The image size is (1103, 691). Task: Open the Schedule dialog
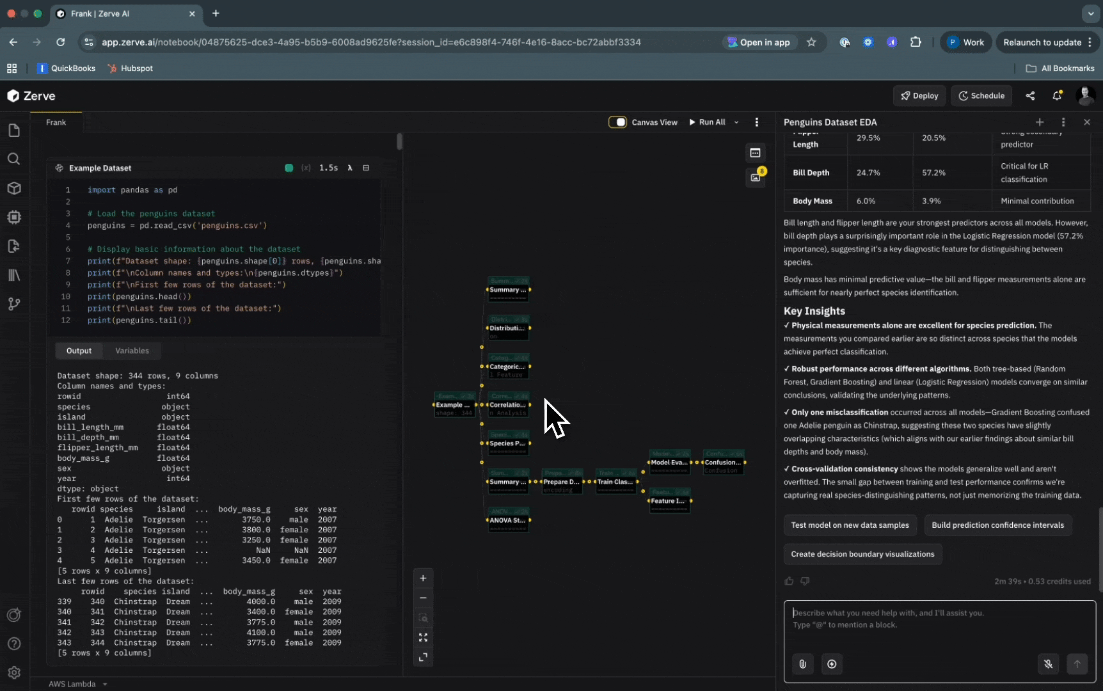tap(981, 96)
